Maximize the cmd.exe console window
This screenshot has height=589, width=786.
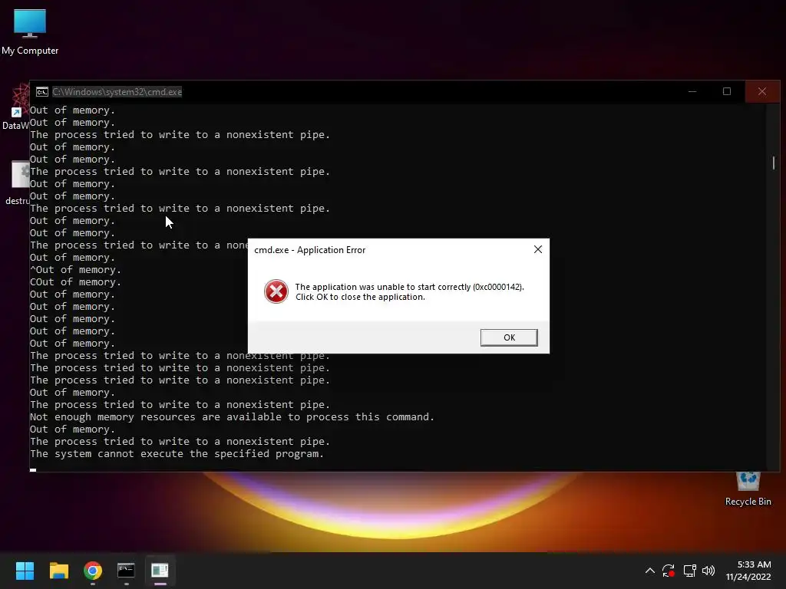coord(727,92)
